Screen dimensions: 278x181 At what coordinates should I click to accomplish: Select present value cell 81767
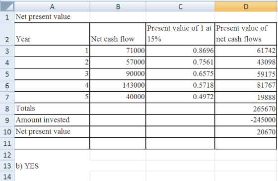(246, 86)
